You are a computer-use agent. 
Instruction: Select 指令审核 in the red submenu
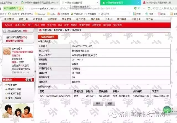(x=118, y=25)
